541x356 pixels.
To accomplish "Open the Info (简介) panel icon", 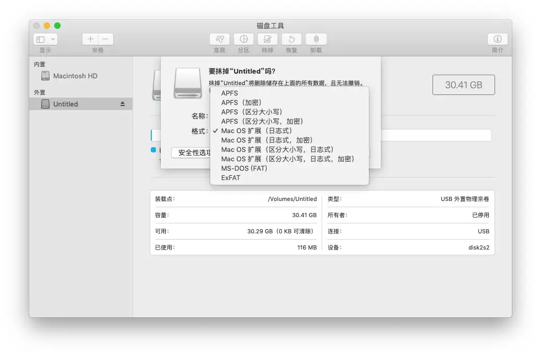I will pyautogui.click(x=497, y=39).
